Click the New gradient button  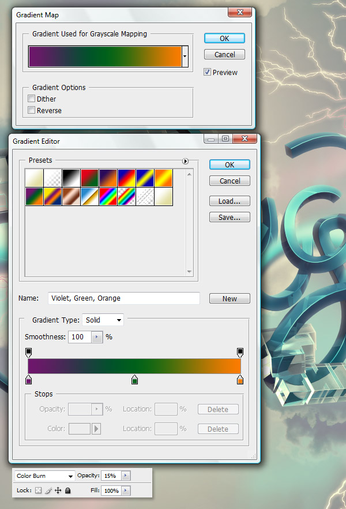(x=230, y=299)
